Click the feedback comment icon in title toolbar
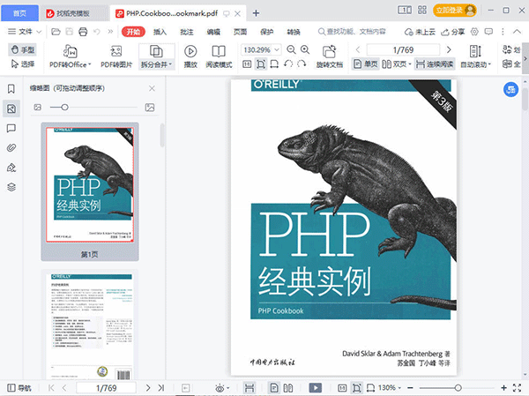 click(x=488, y=32)
